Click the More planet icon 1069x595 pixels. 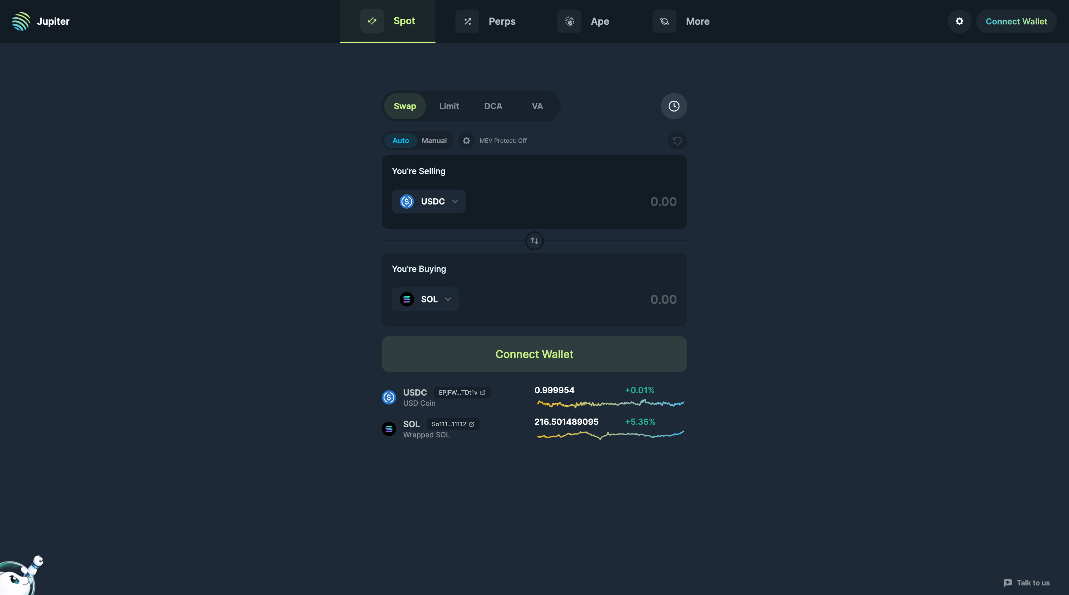664,21
